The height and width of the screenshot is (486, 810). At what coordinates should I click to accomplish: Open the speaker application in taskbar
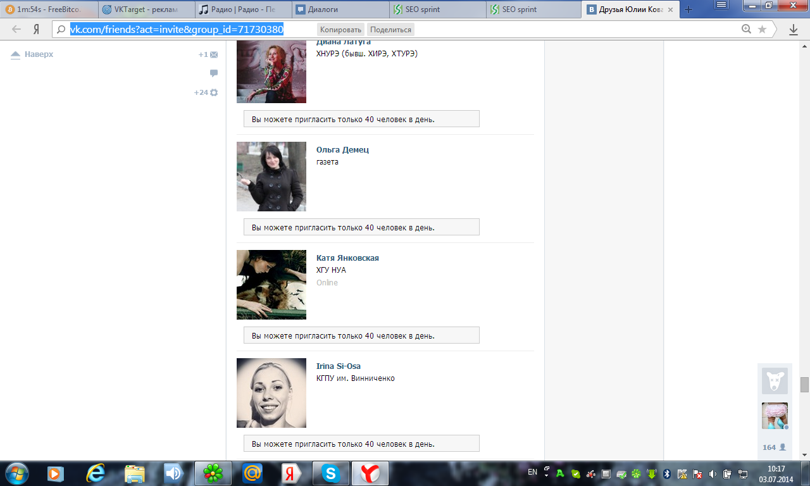click(x=173, y=473)
